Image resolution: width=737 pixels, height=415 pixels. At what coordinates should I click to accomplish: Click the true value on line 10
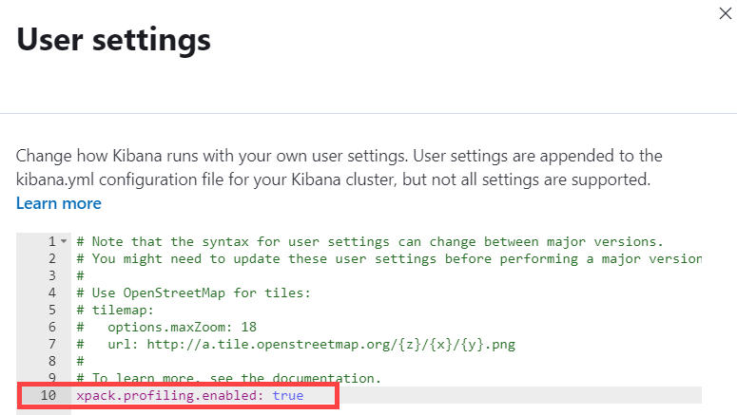288,395
